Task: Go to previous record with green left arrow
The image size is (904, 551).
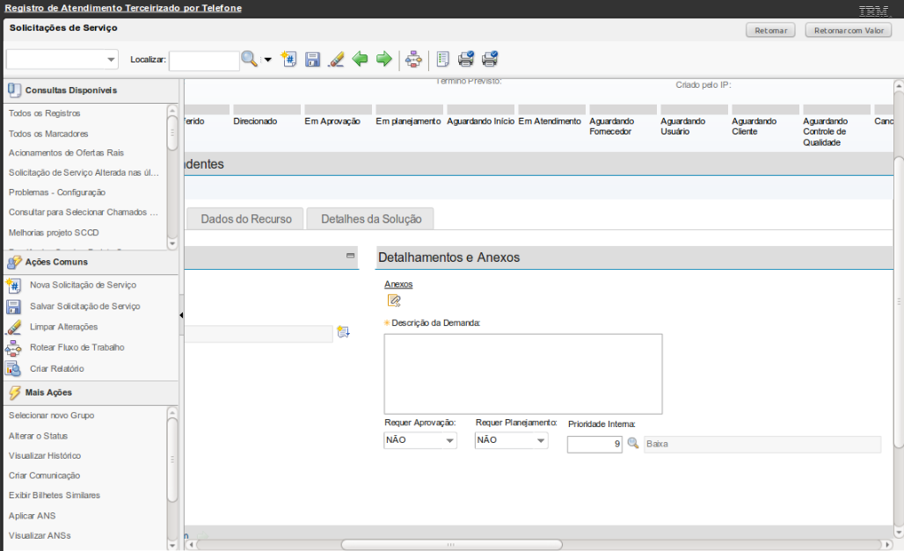Action: coord(360,59)
